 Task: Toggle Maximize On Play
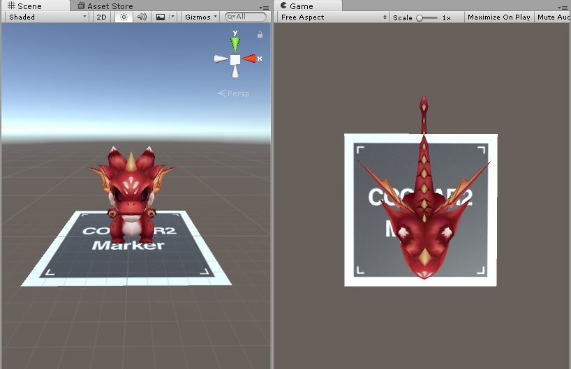point(499,17)
